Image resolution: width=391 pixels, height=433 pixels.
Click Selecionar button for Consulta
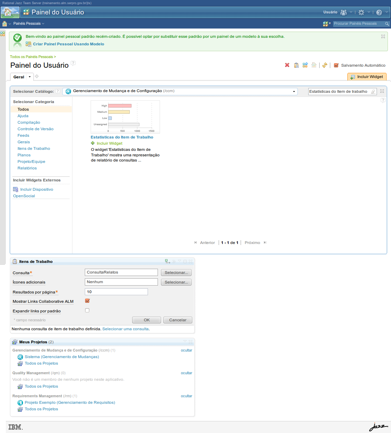pos(176,273)
